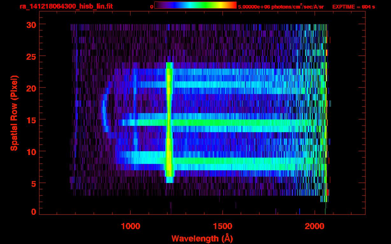Click the y-axis tick label 20
Screen dimensions: 391x244
31,88
